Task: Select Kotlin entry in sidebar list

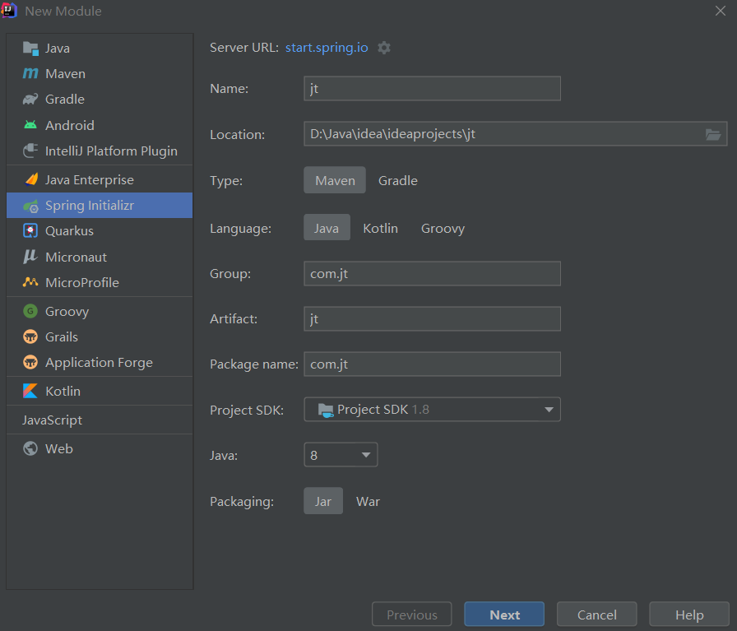Action: point(100,392)
